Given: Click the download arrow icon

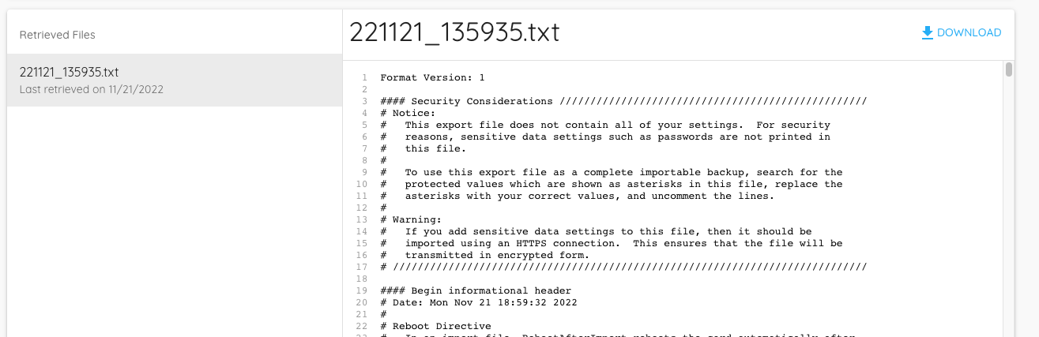Looking at the screenshot, I should [928, 32].
